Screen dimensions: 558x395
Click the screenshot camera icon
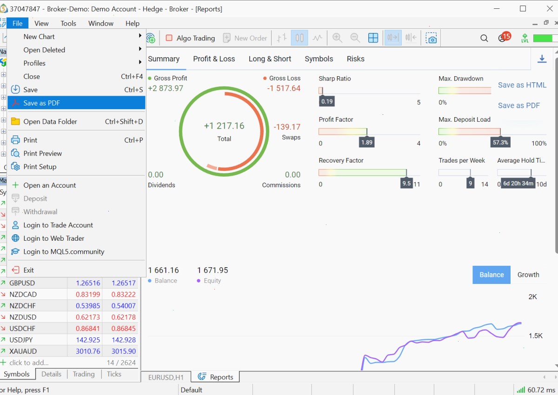pyautogui.click(x=432, y=38)
